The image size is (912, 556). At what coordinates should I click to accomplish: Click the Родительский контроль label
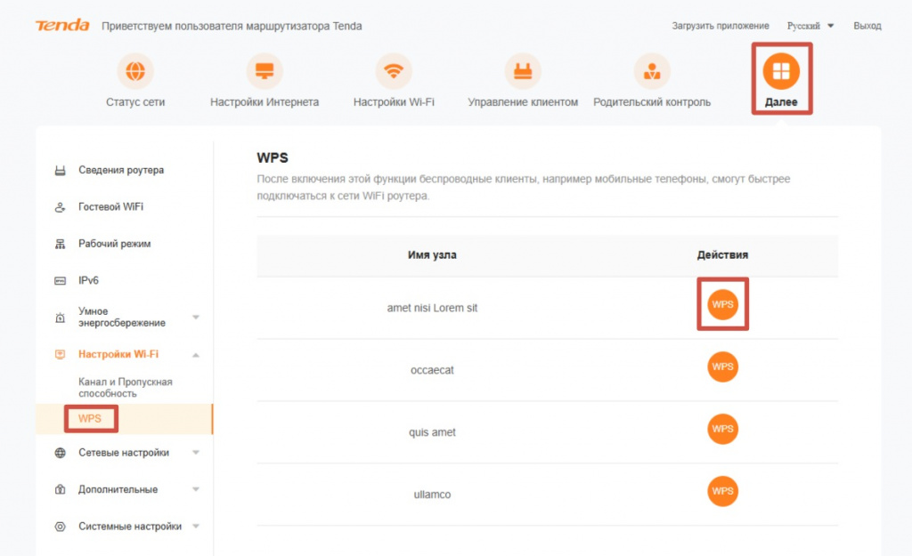point(652,102)
